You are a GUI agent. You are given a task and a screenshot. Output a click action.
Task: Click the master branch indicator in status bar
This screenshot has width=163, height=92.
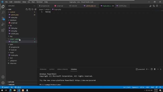pyautogui.click(x=5, y=87)
